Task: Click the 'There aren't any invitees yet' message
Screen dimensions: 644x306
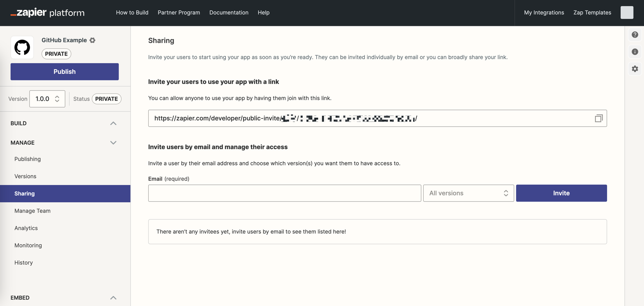Action: pyautogui.click(x=251, y=231)
